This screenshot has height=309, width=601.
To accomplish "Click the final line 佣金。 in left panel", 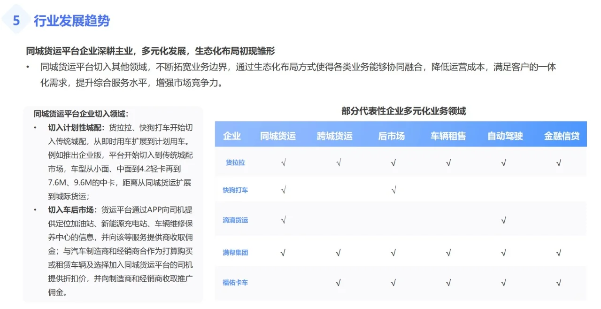I will 59,292.
